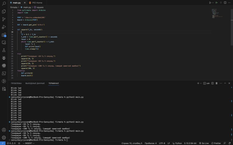The height and width of the screenshot is (145, 233).
Task: Maximize the terminal panel with the chevron
Action: pyautogui.click(x=225, y=83)
